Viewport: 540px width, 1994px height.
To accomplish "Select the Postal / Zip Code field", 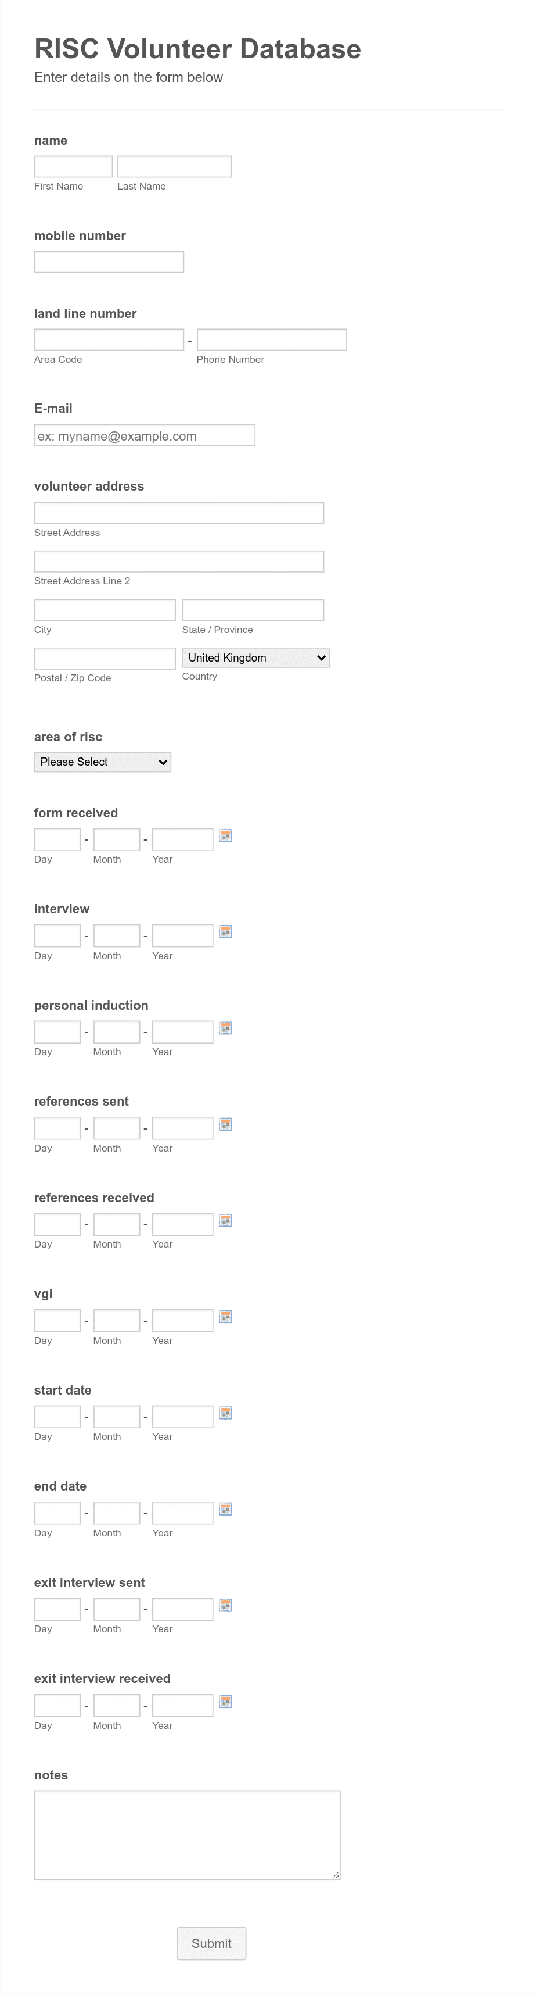I will point(105,657).
